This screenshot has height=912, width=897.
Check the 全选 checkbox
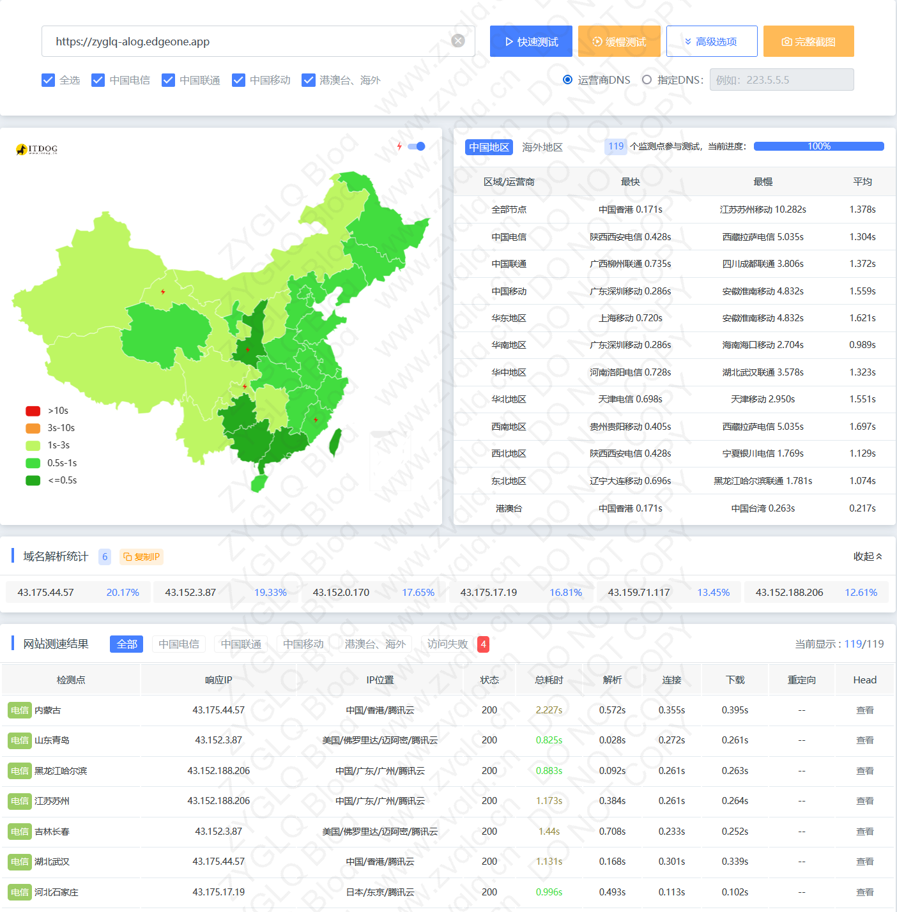point(48,80)
